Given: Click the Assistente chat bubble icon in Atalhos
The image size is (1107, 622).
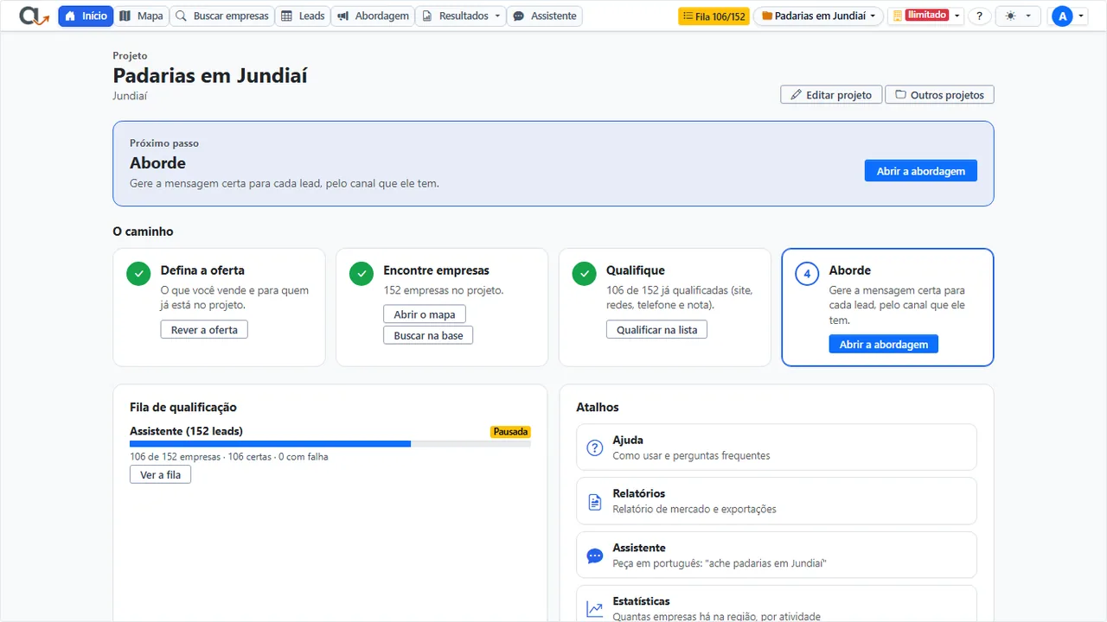Looking at the screenshot, I should click(x=595, y=555).
